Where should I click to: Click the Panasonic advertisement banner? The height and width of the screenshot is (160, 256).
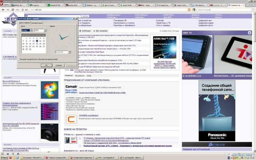pos(217,111)
